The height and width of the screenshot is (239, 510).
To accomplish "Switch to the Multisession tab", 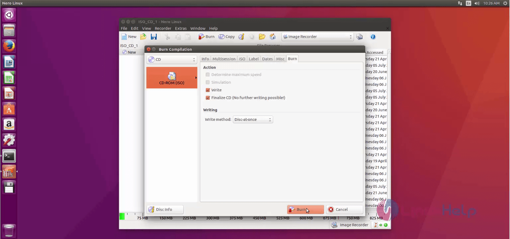I will click(x=224, y=59).
